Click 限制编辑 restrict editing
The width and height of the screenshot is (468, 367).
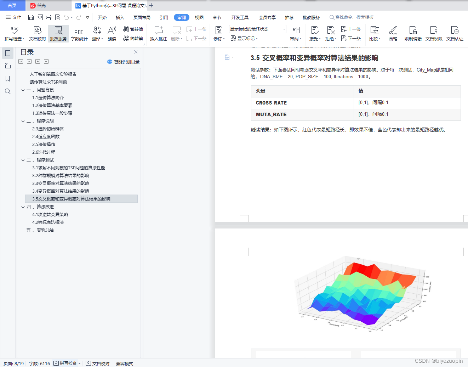point(413,34)
